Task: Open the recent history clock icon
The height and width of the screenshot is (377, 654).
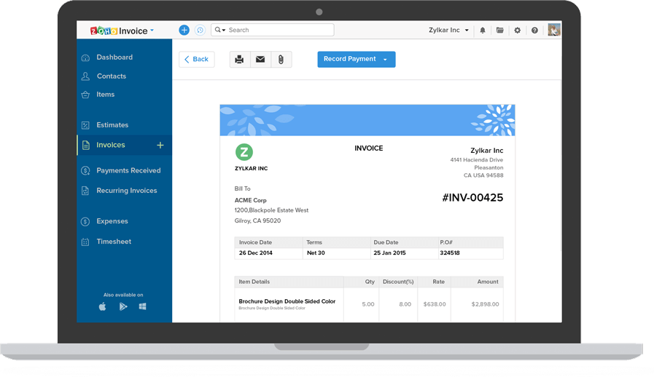Action: (201, 30)
